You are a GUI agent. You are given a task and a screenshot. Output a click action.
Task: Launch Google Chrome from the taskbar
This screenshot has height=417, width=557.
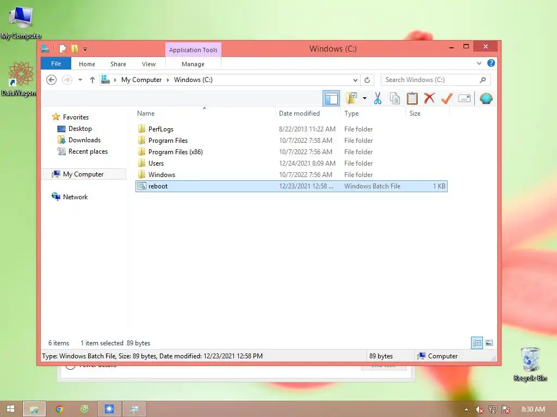[60, 409]
